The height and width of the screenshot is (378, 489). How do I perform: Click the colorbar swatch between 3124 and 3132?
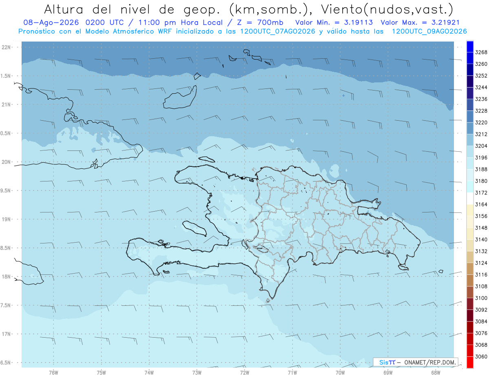(469, 257)
